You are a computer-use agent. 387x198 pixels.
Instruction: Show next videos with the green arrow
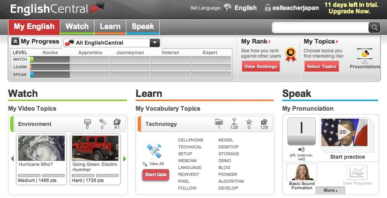[x=125, y=158]
